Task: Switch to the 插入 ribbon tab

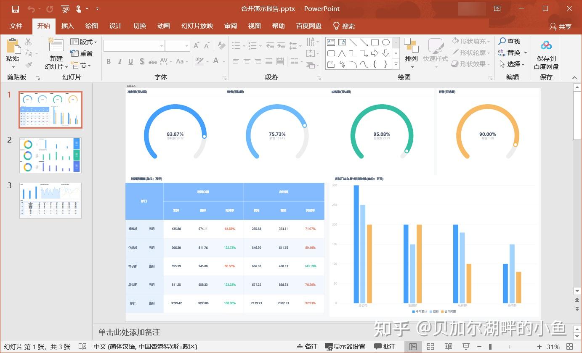Action: pyautogui.click(x=67, y=26)
